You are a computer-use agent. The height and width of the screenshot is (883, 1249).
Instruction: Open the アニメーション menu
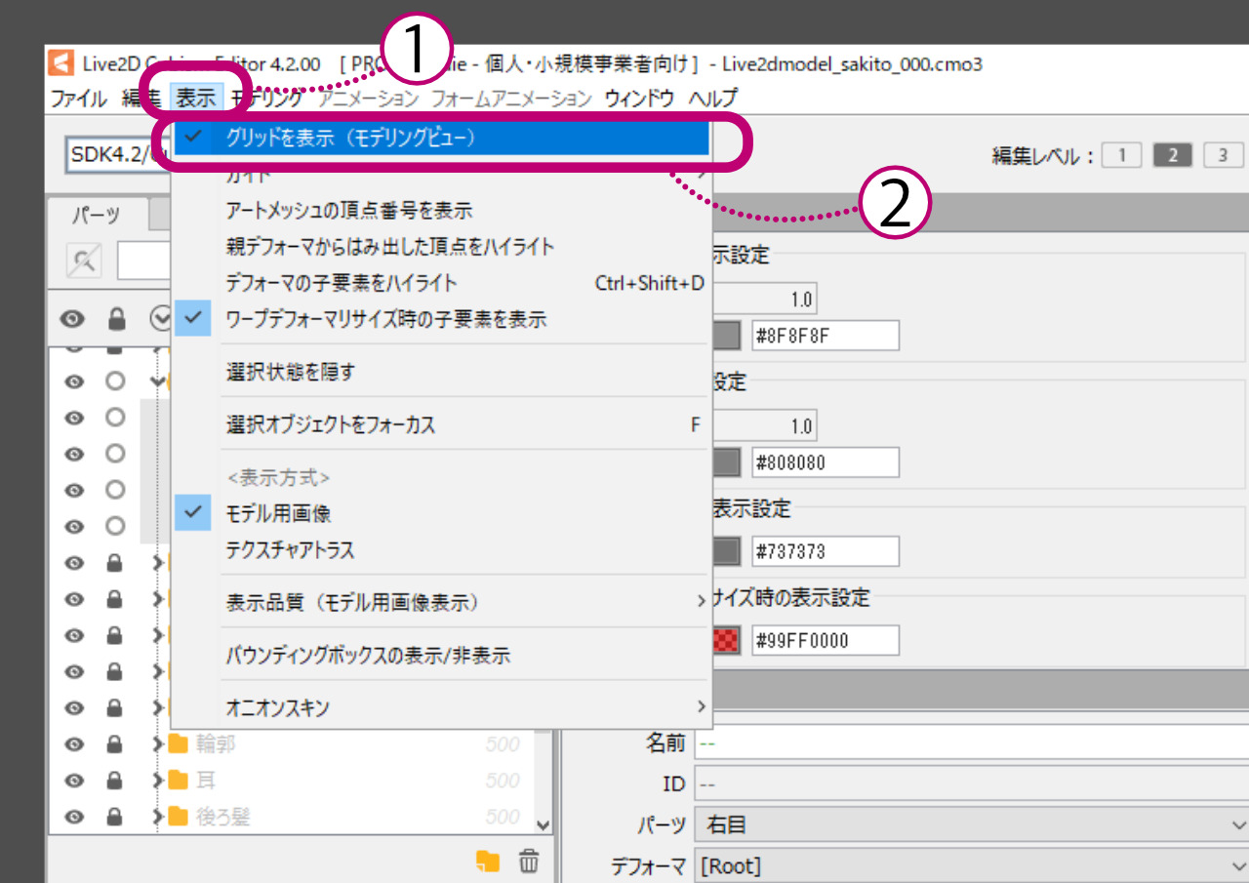[x=368, y=99]
